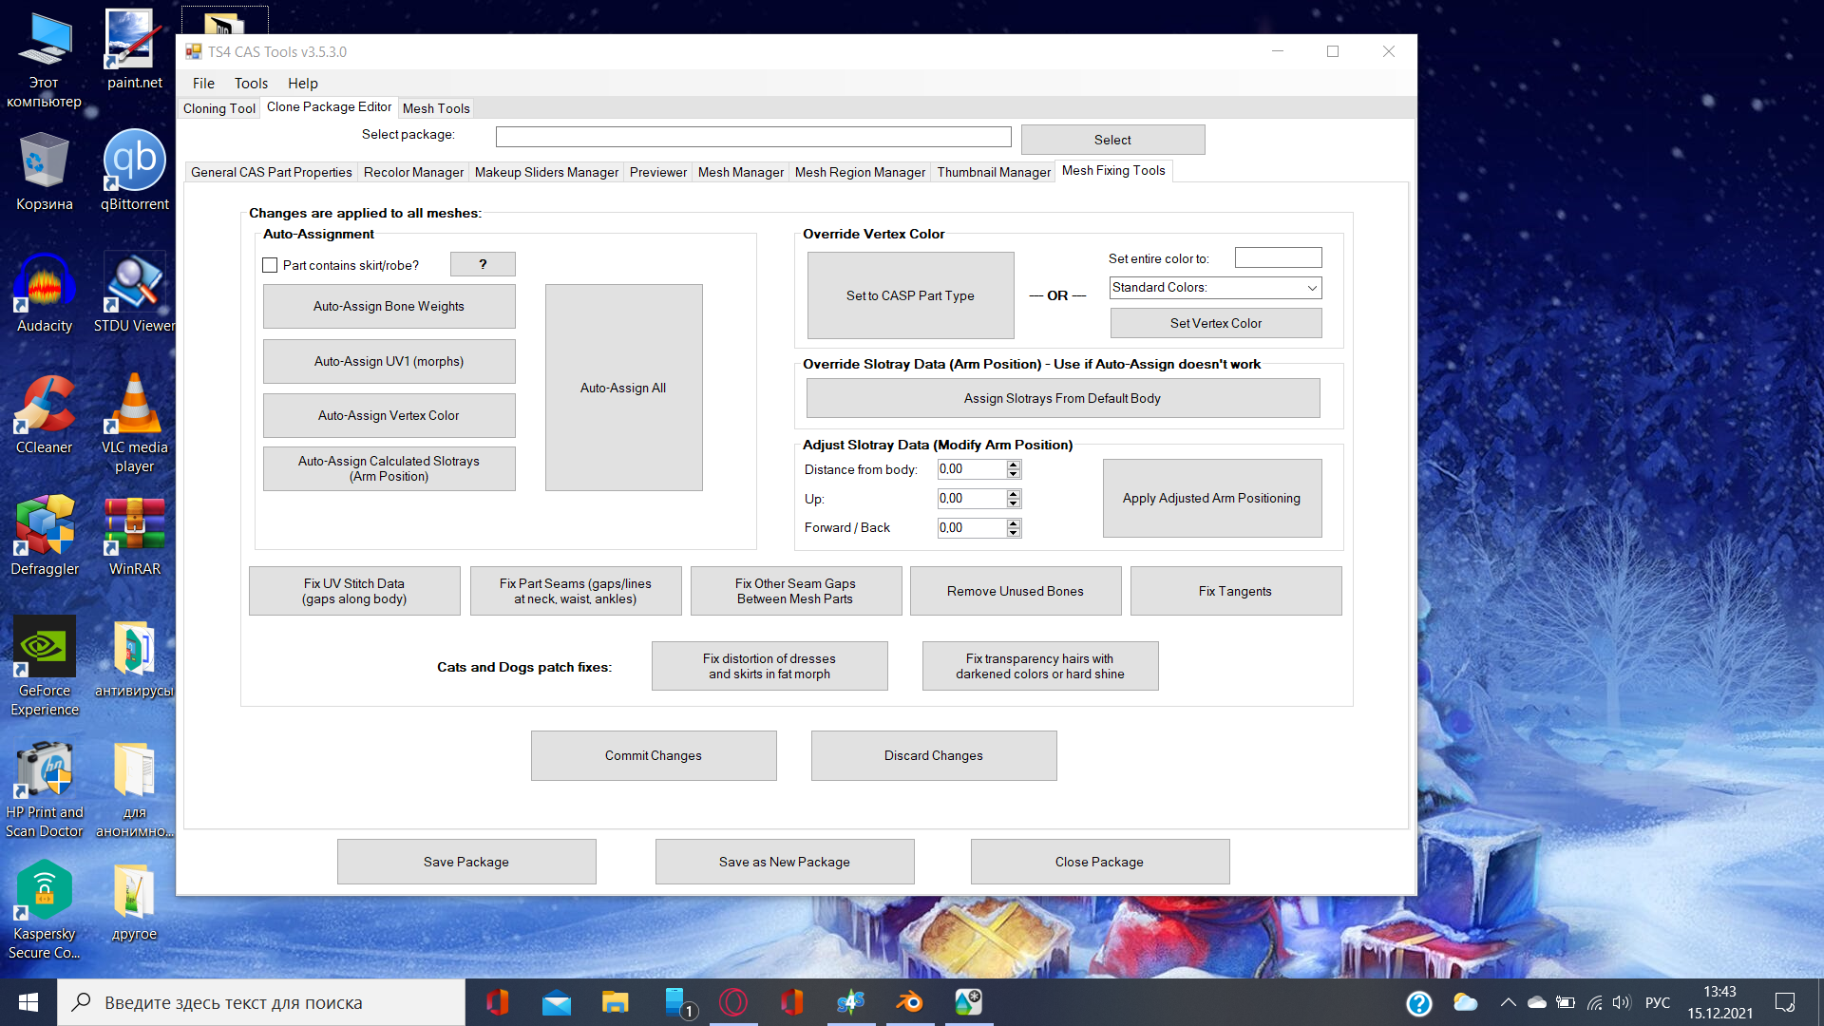Enable 'Part contains skirt/robe?' checkbox
The width and height of the screenshot is (1824, 1026).
(x=270, y=265)
